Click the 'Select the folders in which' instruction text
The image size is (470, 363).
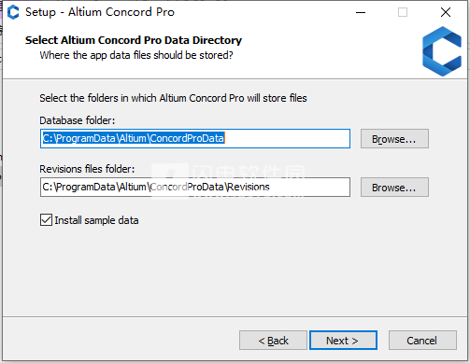pos(173,98)
